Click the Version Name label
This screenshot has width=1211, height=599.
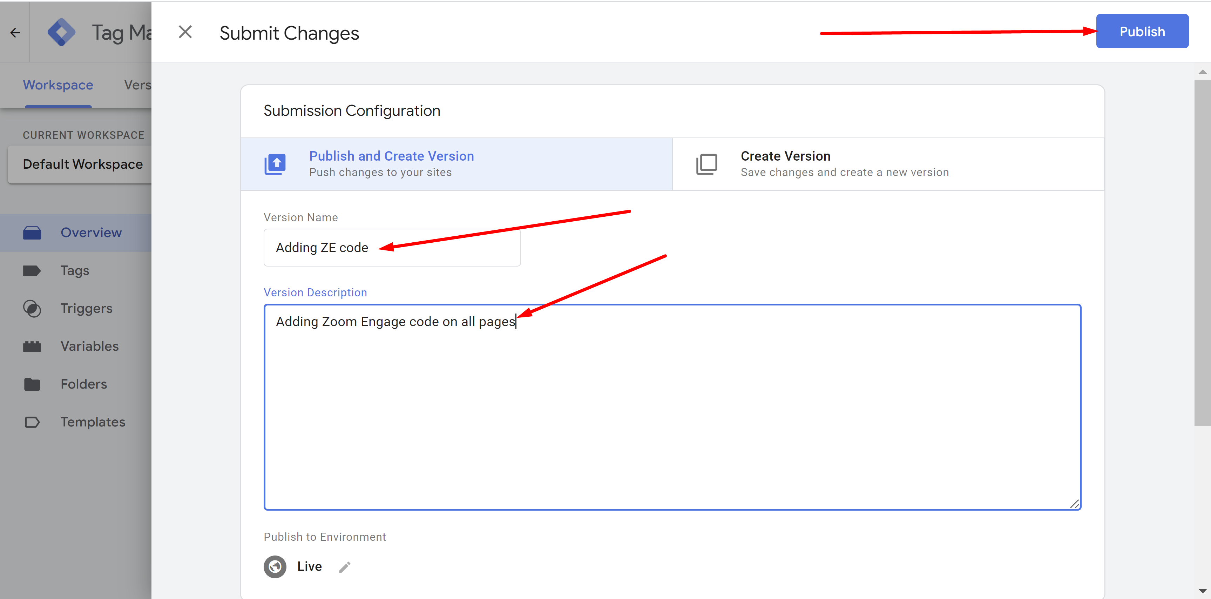point(300,217)
